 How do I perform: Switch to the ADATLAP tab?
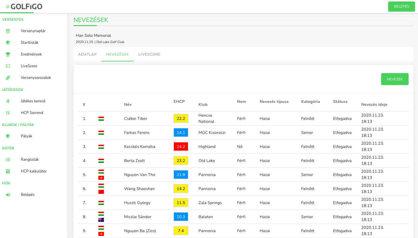88,54
